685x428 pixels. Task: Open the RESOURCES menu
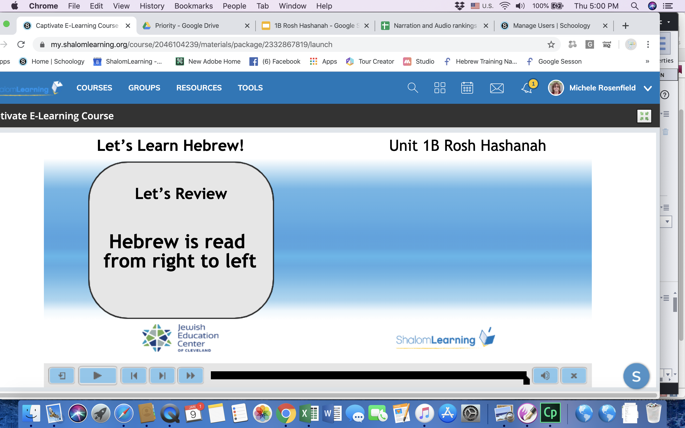tap(199, 88)
